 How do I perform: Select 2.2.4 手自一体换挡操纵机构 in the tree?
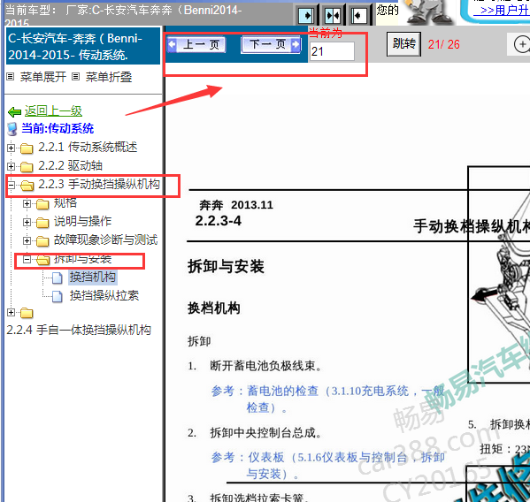(79, 330)
